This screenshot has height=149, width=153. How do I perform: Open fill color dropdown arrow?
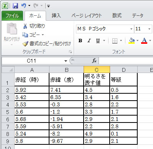click(138, 41)
